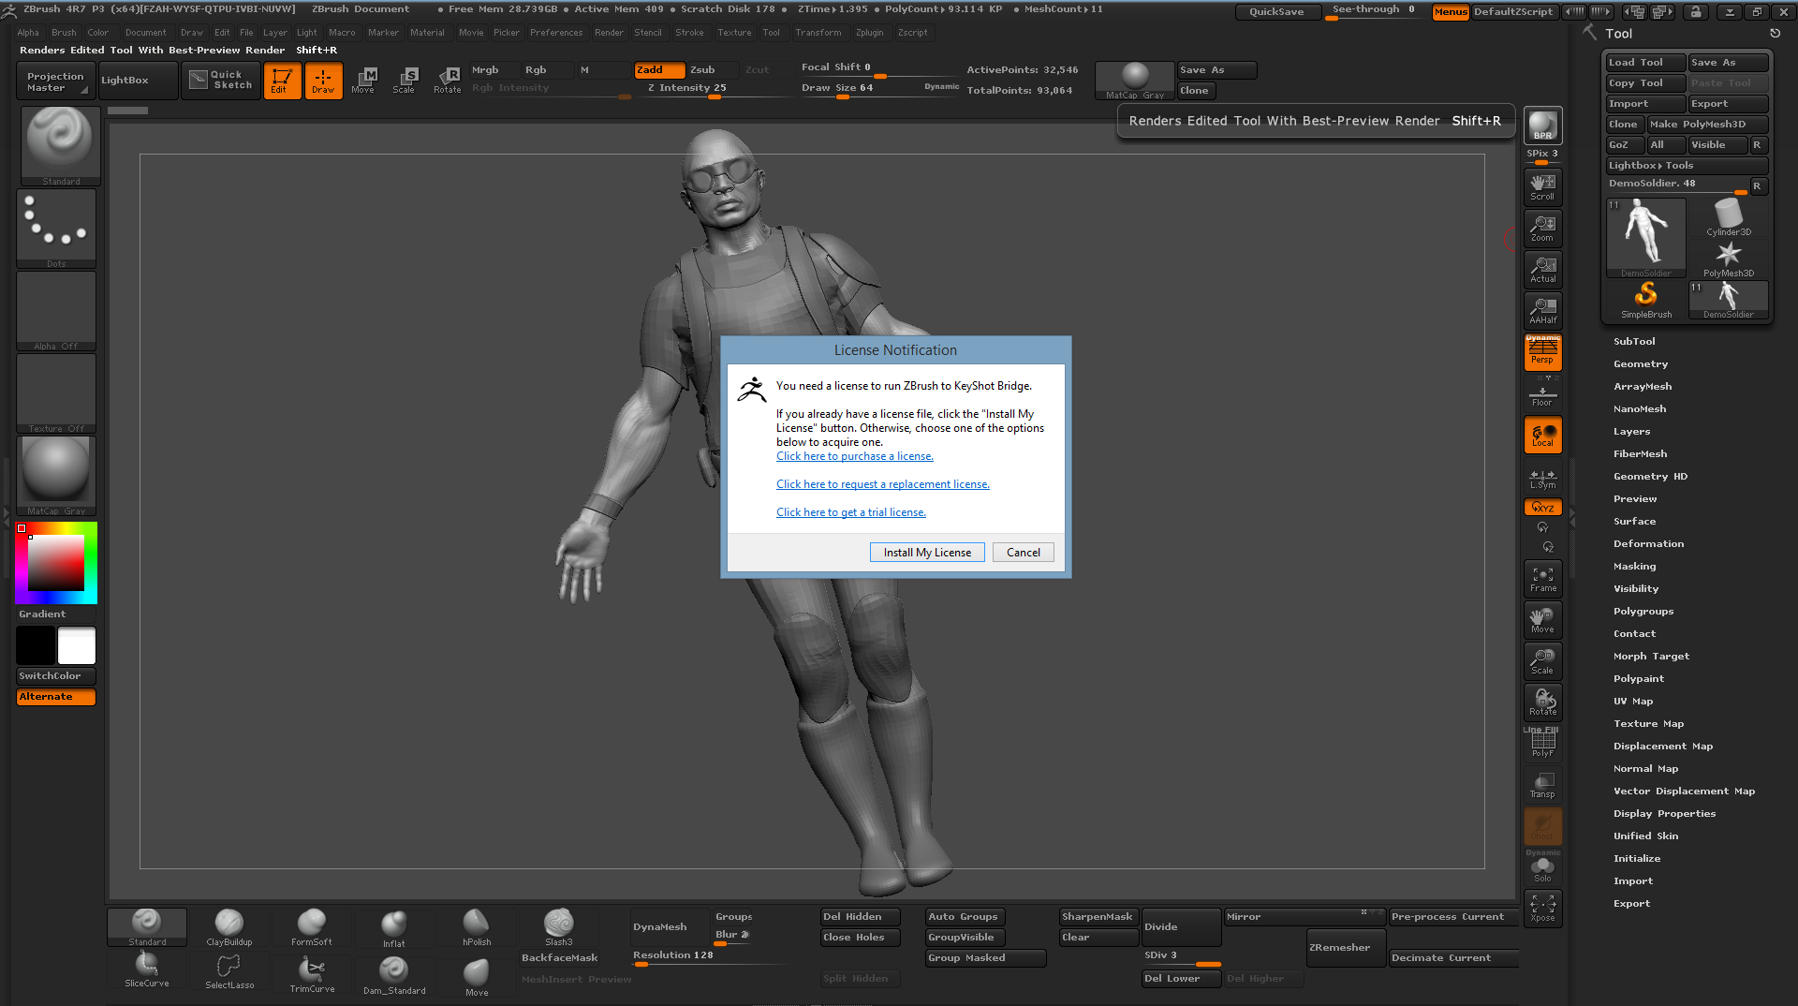The image size is (1798, 1006).
Task: Open the request replacement license link
Action: (x=882, y=484)
